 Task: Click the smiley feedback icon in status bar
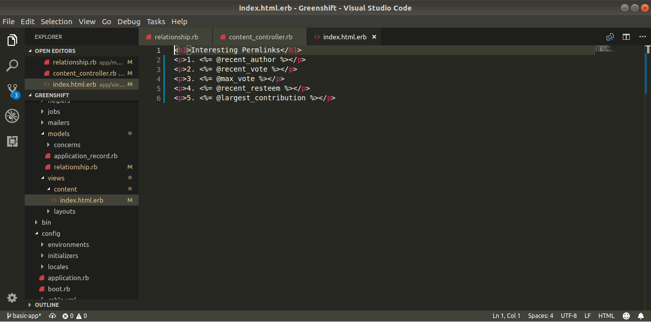[x=626, y=316]
